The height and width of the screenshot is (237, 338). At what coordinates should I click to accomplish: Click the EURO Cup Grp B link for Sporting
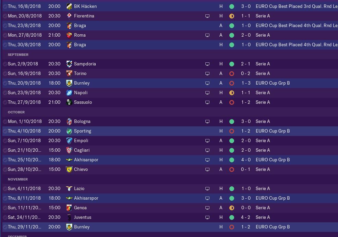pos(273,131)
